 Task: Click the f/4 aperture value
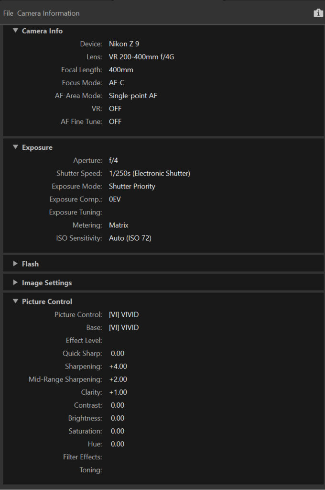pyautogui.click(x=113, y=160)
